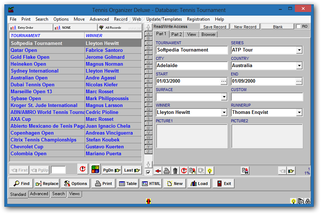The height and width of the screenshot is (214, 321).
Task: Open END date picker ellipsis button
Action: click(x=299, y=81)
